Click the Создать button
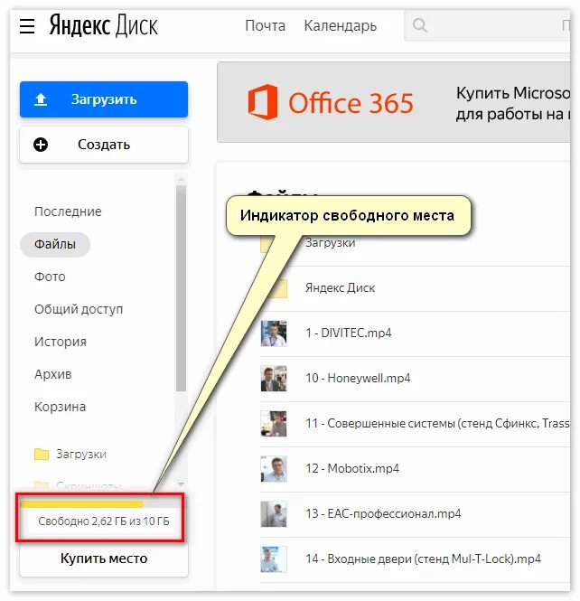This screenshot has height=601, width=580. click(x=104, y=145)
